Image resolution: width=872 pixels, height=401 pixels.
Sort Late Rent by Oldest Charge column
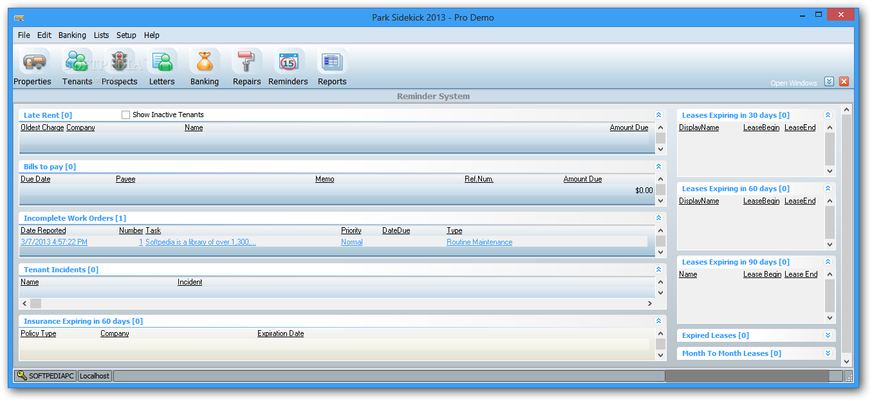coord(42,127)
